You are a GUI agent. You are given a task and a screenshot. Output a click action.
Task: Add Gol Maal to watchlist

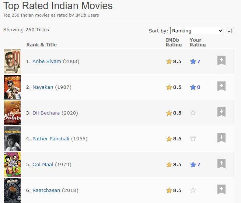pyautogui.click(x=221, y=164)
